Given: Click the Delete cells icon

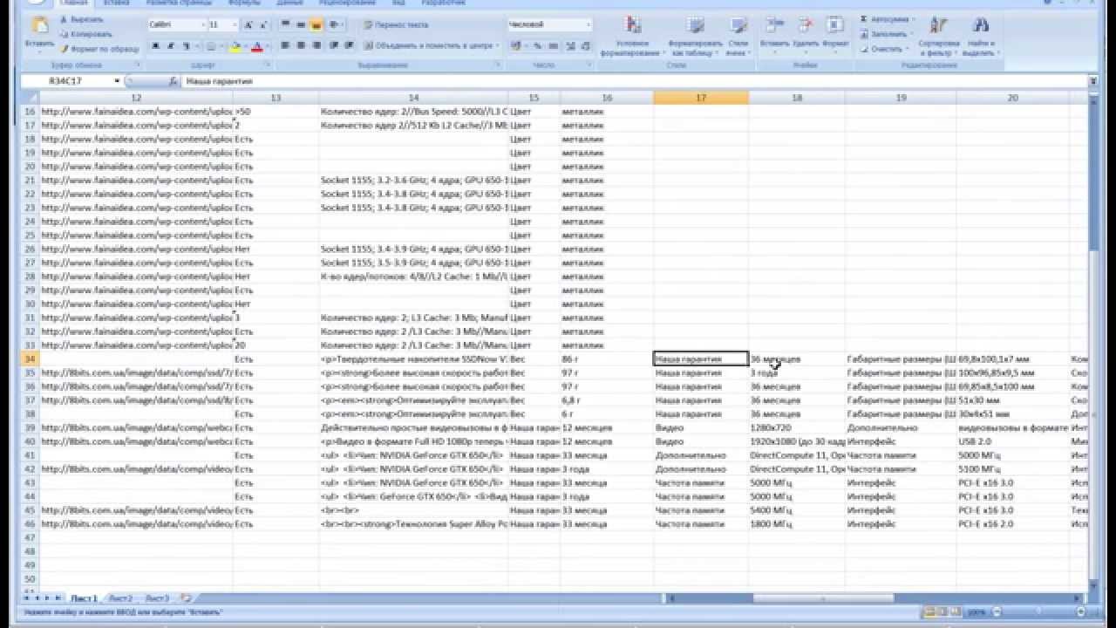Looking at the screenshot, I should [806, 25].
